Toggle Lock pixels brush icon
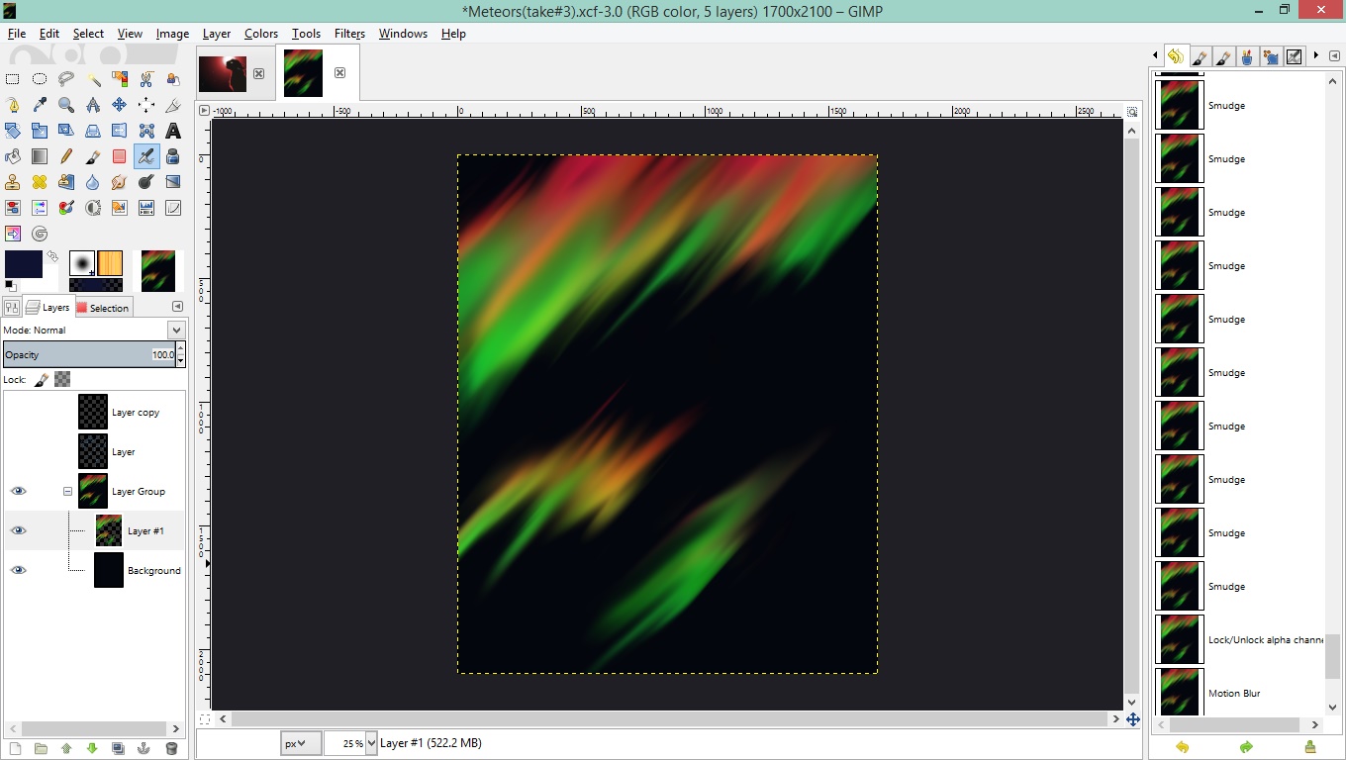This screenshot has width=1346, height=760. tap(42, 379)
